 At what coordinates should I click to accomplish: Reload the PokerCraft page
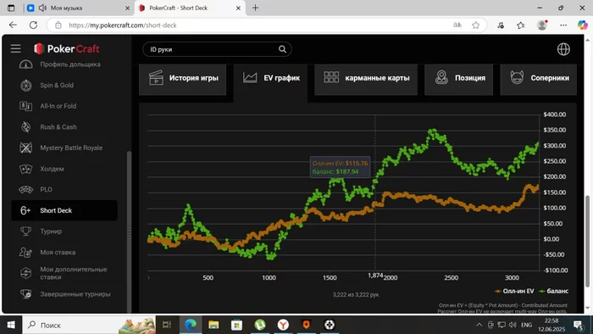tap(33, 25)
